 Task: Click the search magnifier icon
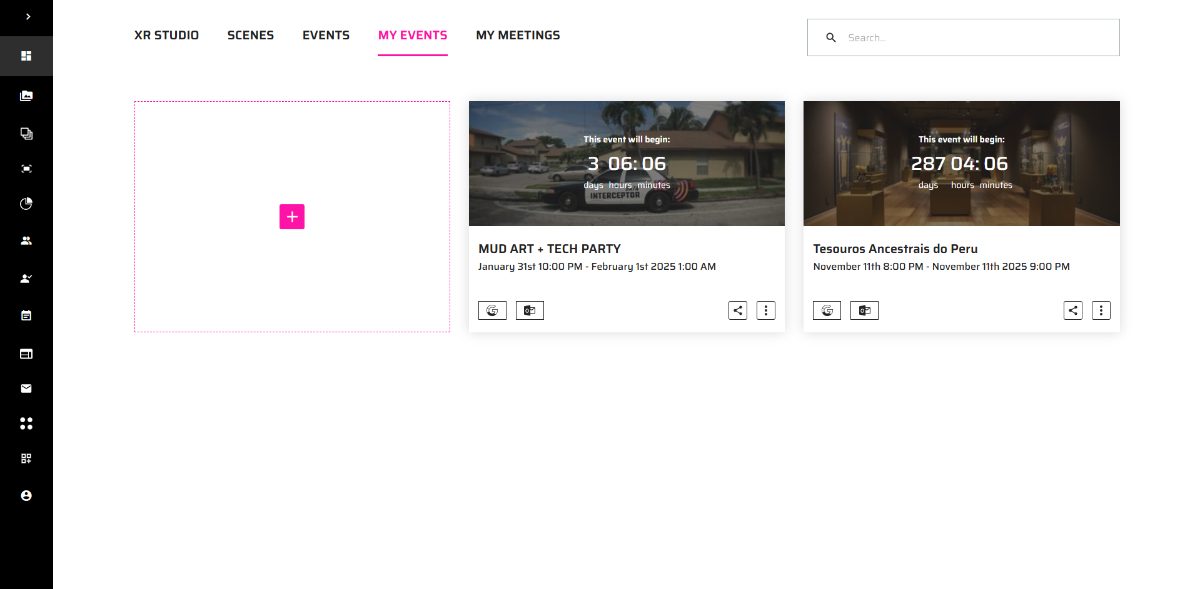tap(831, 37)
